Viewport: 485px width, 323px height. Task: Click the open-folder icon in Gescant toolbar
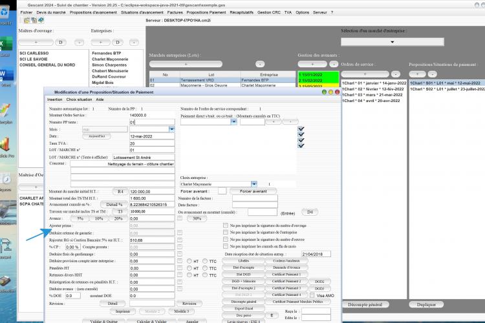coord(27,21)
